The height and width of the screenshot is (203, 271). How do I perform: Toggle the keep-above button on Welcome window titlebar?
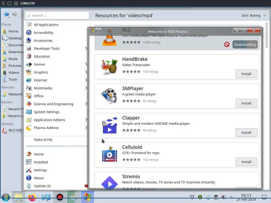98,30
